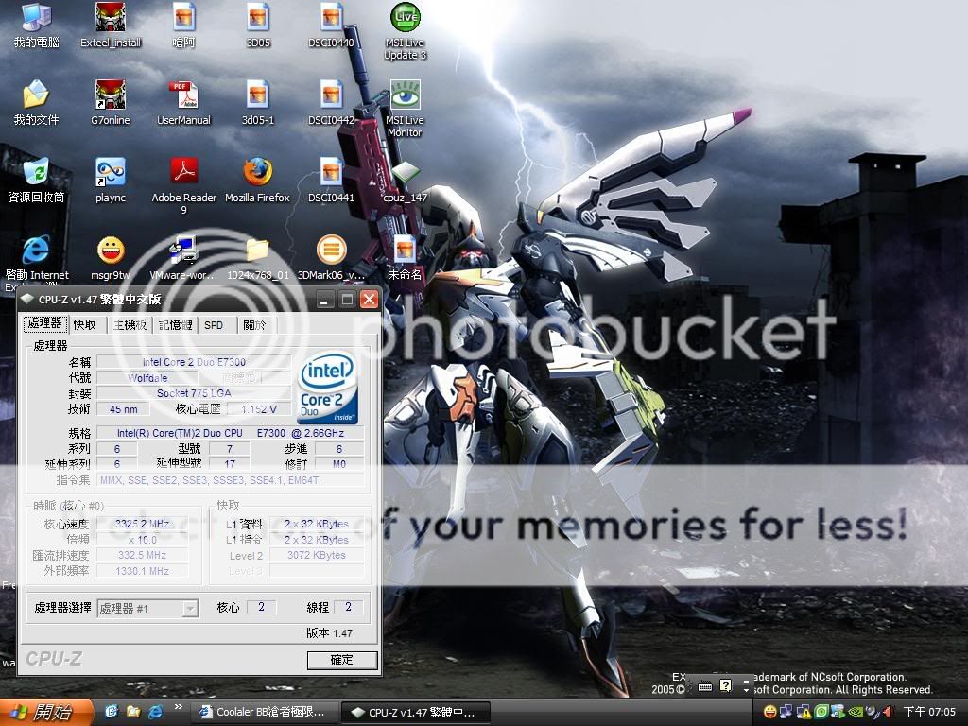Select the MSI Live Monitor icon
Screen dimensions: 968x726
[x=405, y=109]
